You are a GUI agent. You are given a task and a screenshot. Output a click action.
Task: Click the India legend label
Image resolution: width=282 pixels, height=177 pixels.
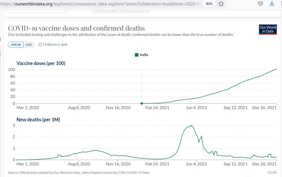coord(144,55)
